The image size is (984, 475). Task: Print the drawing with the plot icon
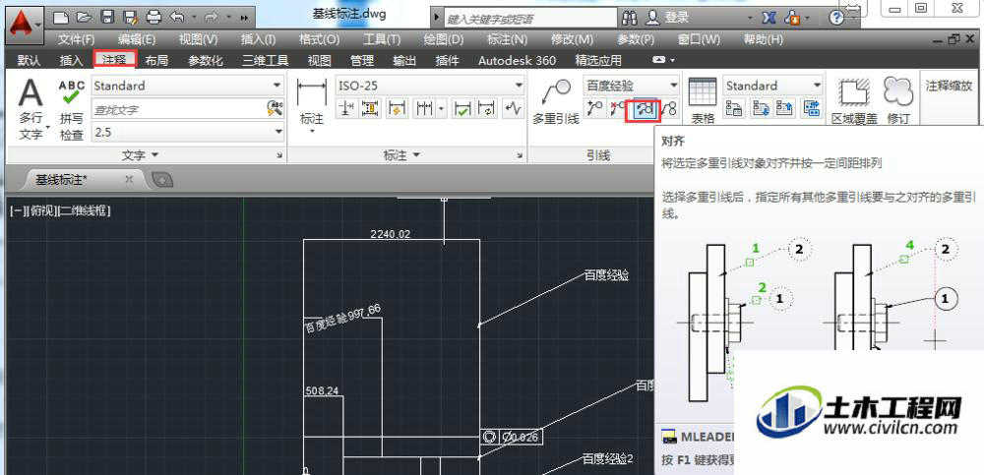(154, 18)
